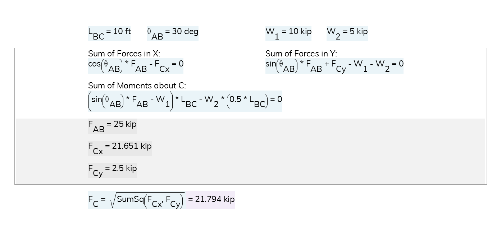Viewport: 501px width, 235px height.
Task: Select the L_BC = 10 ft definition
Action: pos(109,34)
